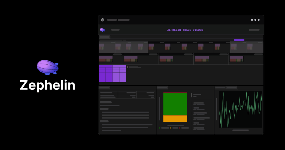The width and height of the screenshot is (285, 150).
Task: Click the large Zephelin blimp logo
Action: pyautogui.click(x=48, y=67)
